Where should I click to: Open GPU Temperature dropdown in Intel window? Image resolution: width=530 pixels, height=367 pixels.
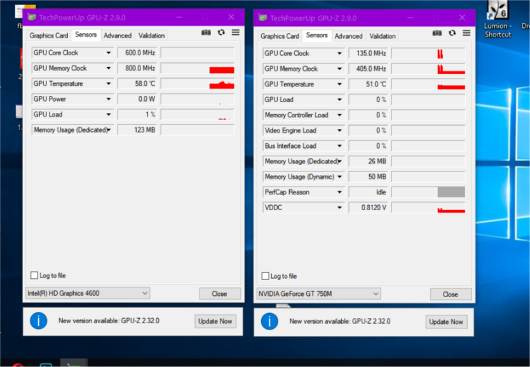[x=109, y=84]
